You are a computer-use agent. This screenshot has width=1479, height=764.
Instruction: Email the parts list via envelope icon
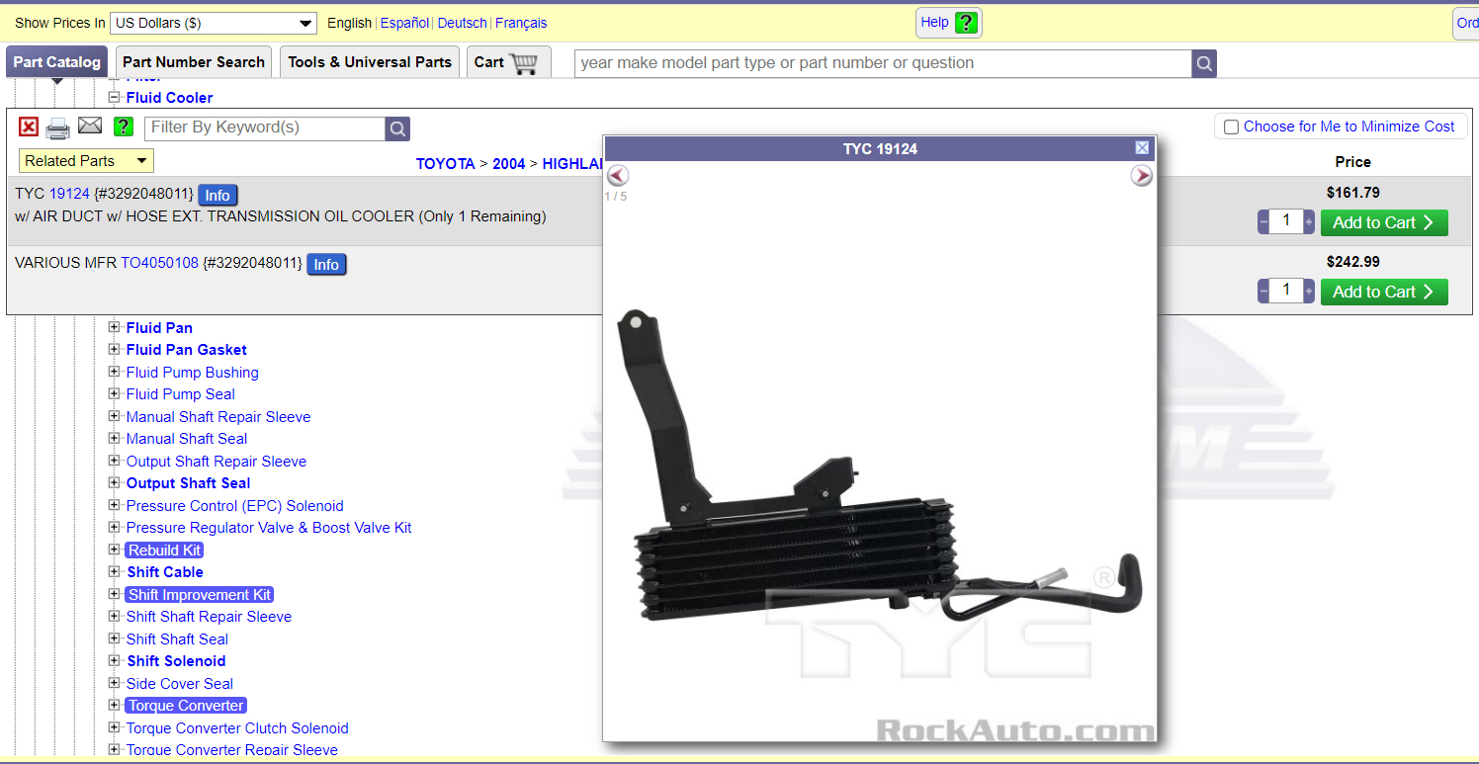pyautogui.click(x=90, y=126)
